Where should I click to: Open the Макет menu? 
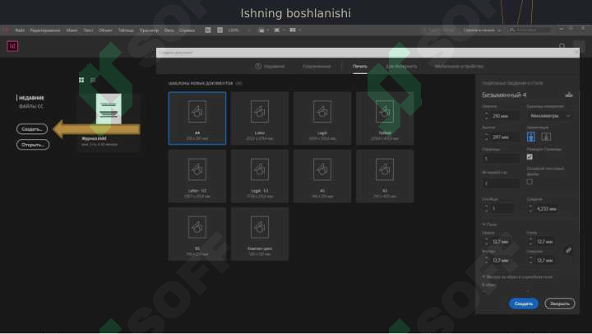pos(72,30)
